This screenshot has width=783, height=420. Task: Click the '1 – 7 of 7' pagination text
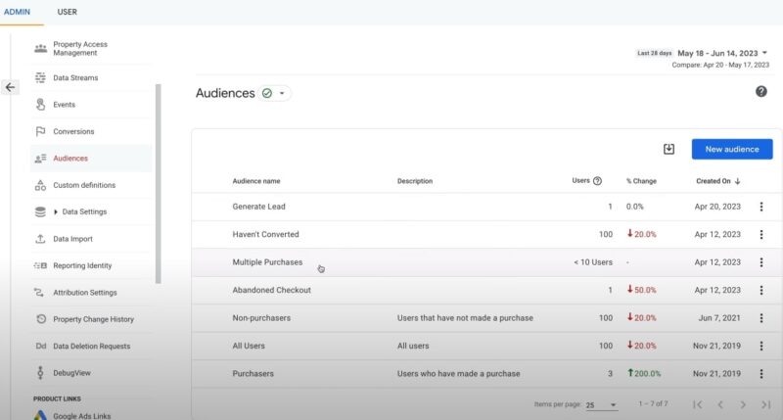pos(653,403)
